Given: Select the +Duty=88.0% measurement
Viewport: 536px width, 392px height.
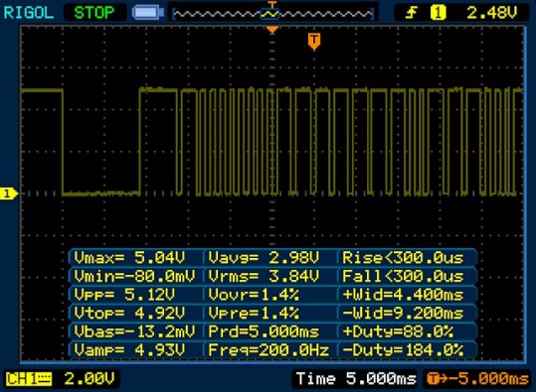Looking at the screenshot, I should (x=398, y=331).
